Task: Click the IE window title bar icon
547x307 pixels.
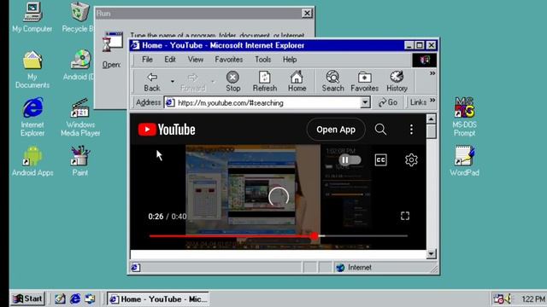Action: tap(135, 45)
